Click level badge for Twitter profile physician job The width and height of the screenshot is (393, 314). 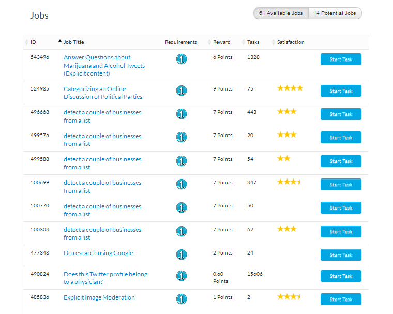[182, 276]
